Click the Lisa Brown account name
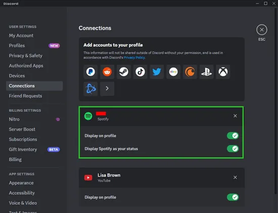278x213 pixels. (109, 175)
